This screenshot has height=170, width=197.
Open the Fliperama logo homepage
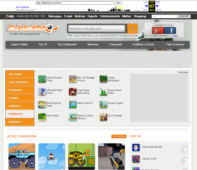pyautogui.click(x=33, y=28)
